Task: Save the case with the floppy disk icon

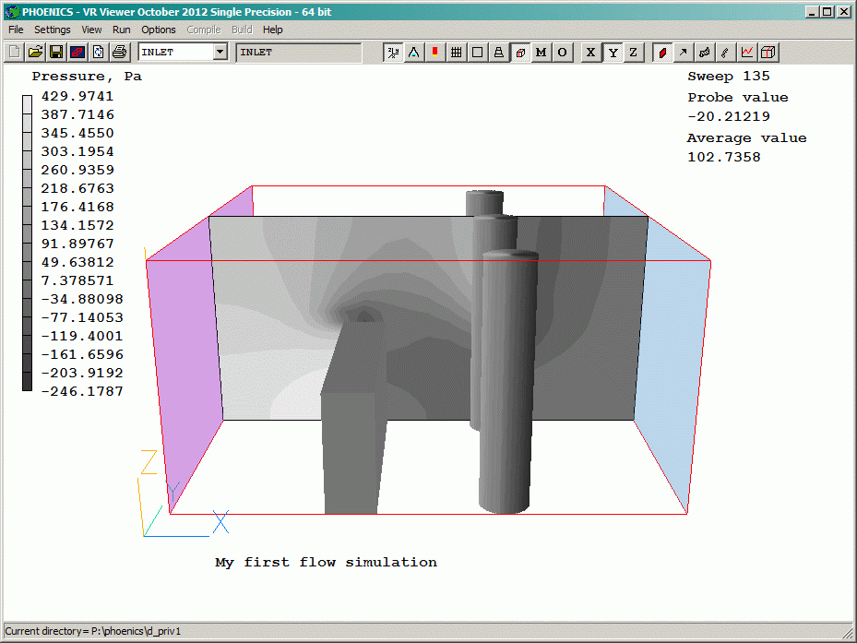Action: pyautogui.click(x=56, y=53)
